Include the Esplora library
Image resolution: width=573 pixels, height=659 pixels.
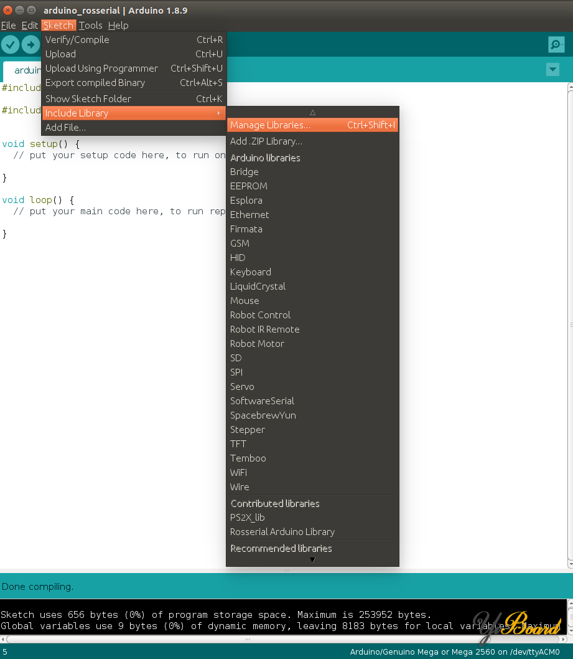[x=312, y=201]
